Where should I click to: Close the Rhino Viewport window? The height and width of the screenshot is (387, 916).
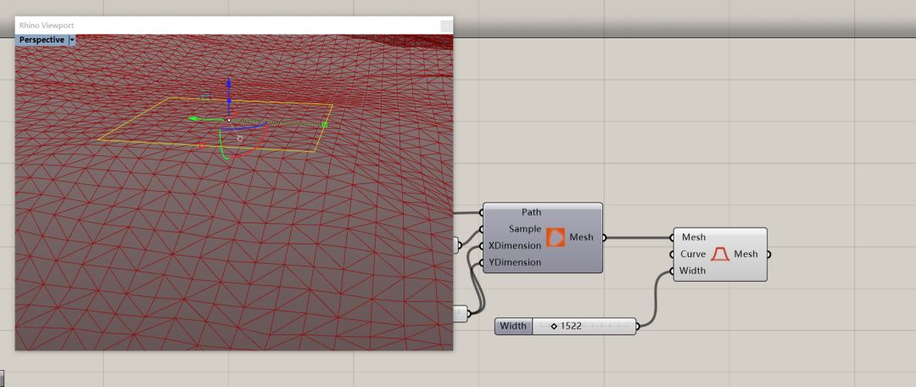tap(445, 25)
